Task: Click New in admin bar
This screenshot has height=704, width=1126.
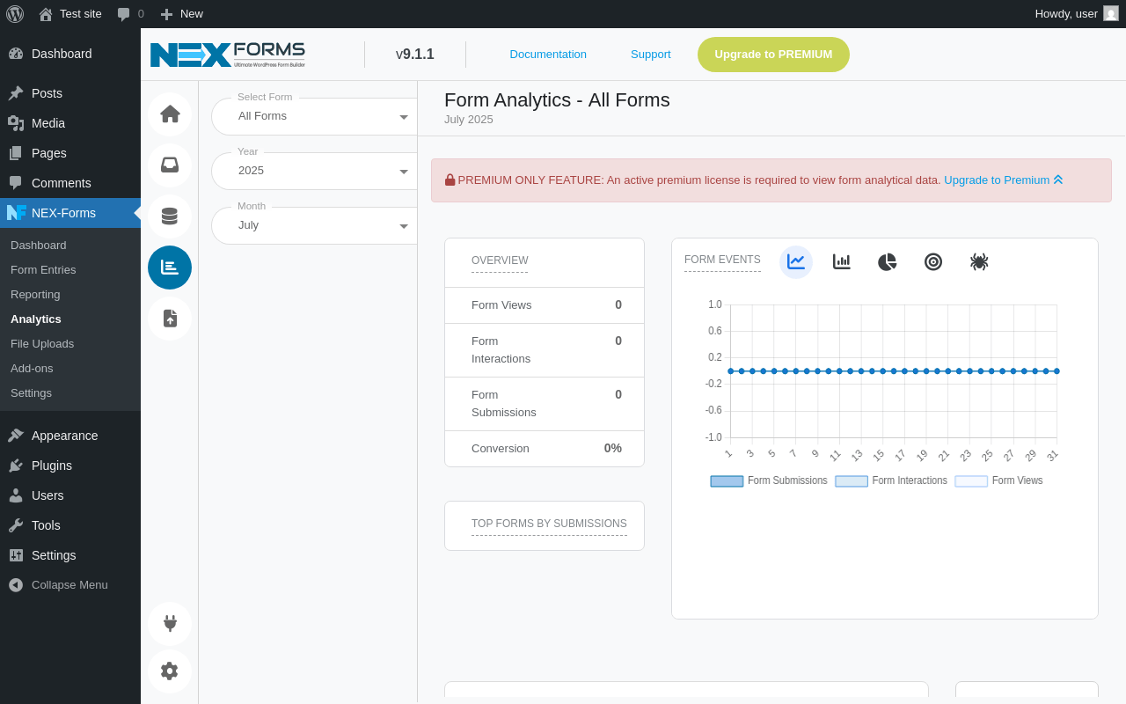Action: point(181,14)
